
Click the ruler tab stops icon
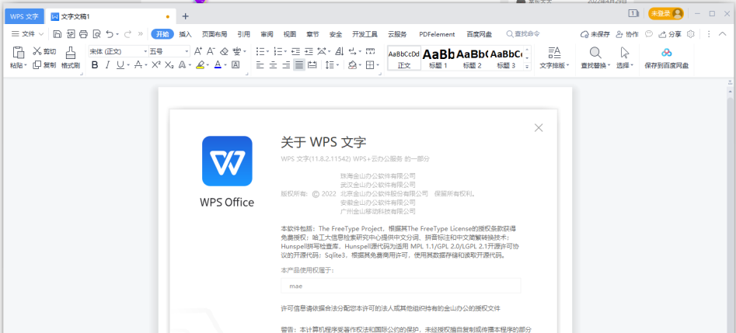[x=371, y=51]
